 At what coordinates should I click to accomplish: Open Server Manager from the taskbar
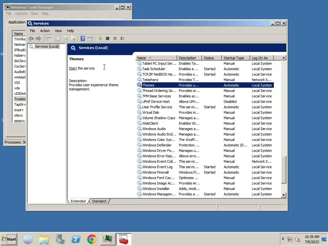pyautogui.click(x=60, y=239)
